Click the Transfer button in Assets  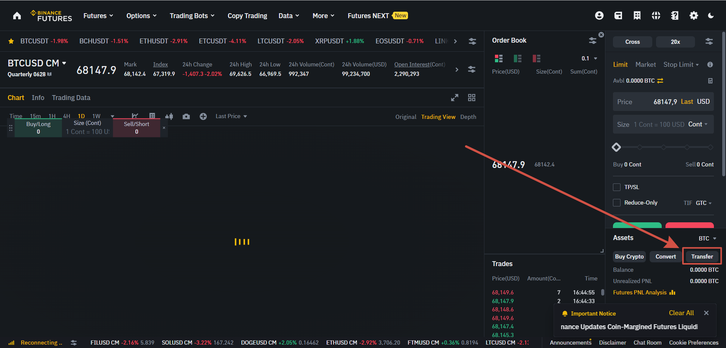pos(702,257)
